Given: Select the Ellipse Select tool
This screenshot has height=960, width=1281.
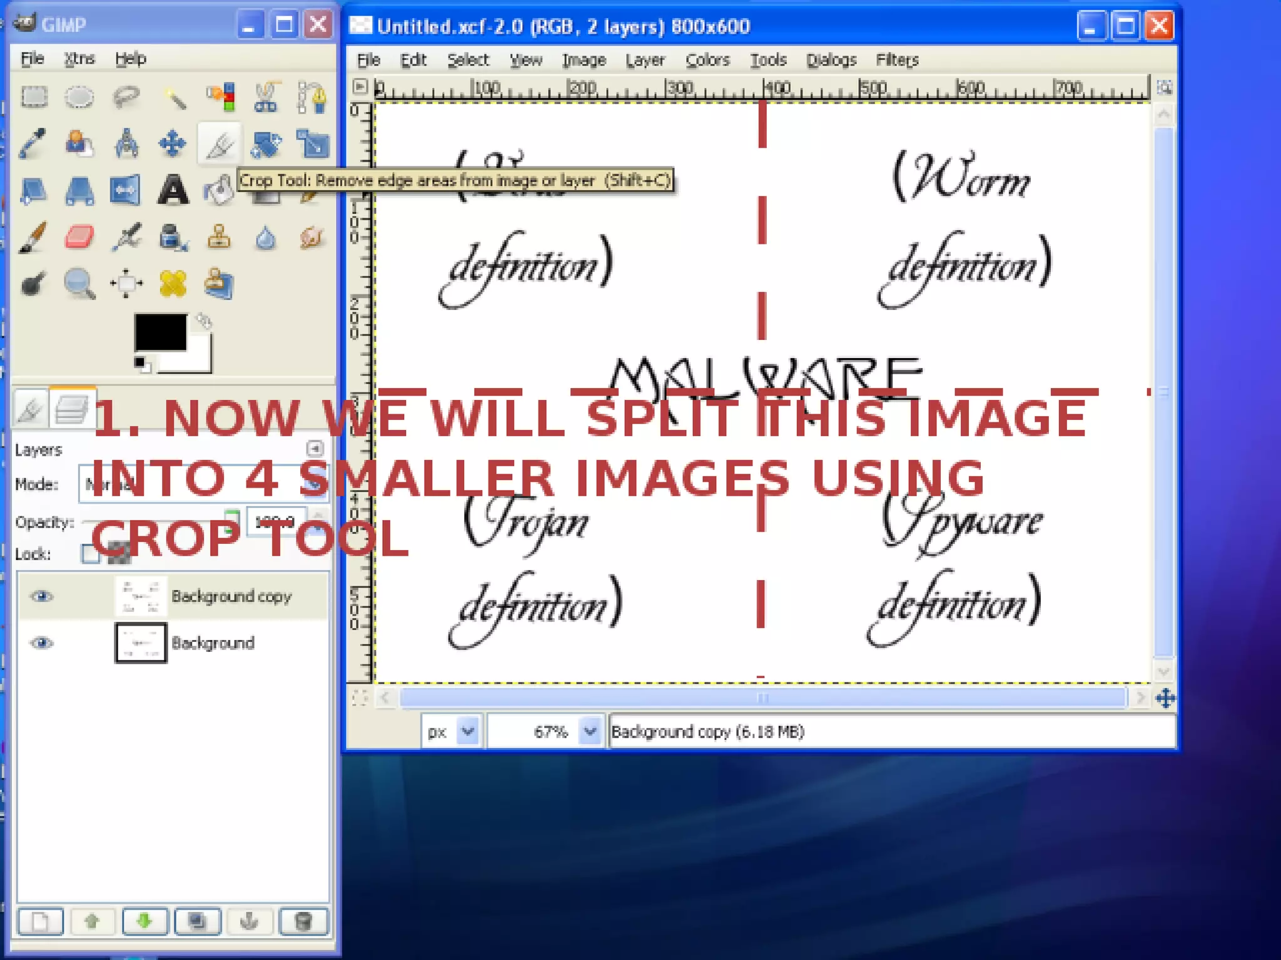Looking at the screenshot, I should (x=79, y=97).
